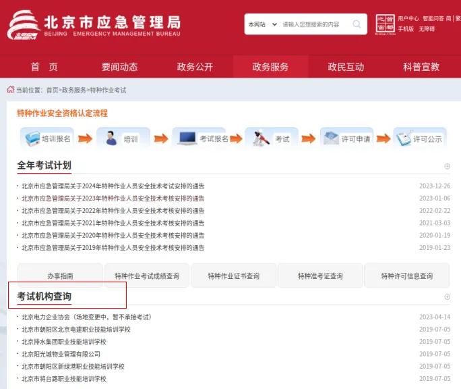
Task: Click 政务服务 in the breadcrumb
Action: [73, 90]
